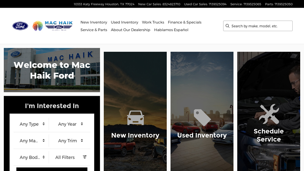Open the Finance & Specials menu
304x171 pixels.
pyautogui.click(x=185, y=22)
